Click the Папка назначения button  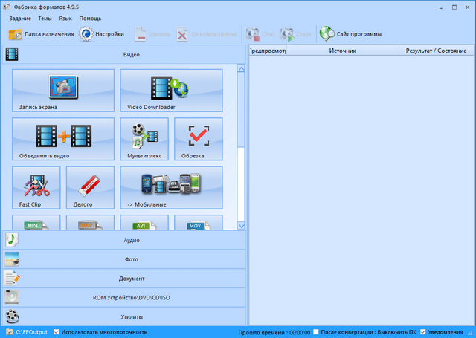(x=42, y=33)
